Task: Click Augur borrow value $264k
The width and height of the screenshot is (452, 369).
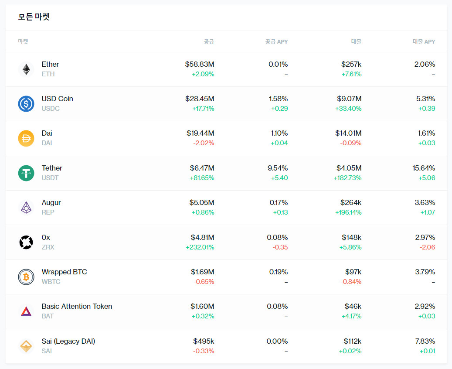Action: 351,203
